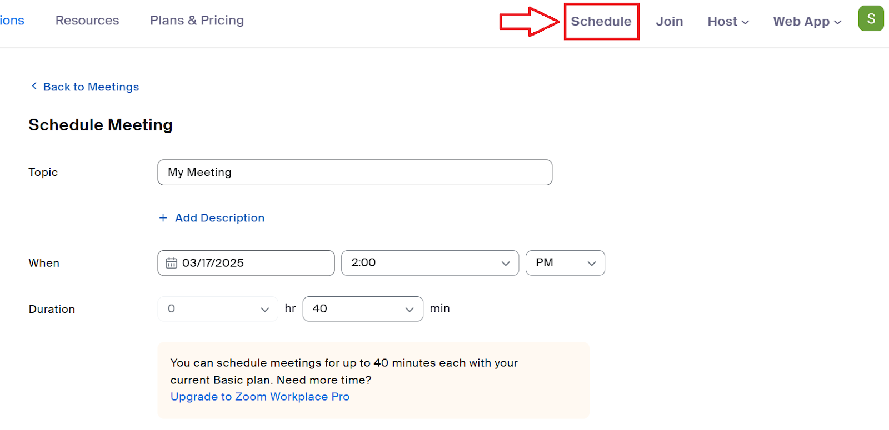Open the 2:00 start time dropdown
This screenshot has width=889, height=430.
[x=429, y=263]
